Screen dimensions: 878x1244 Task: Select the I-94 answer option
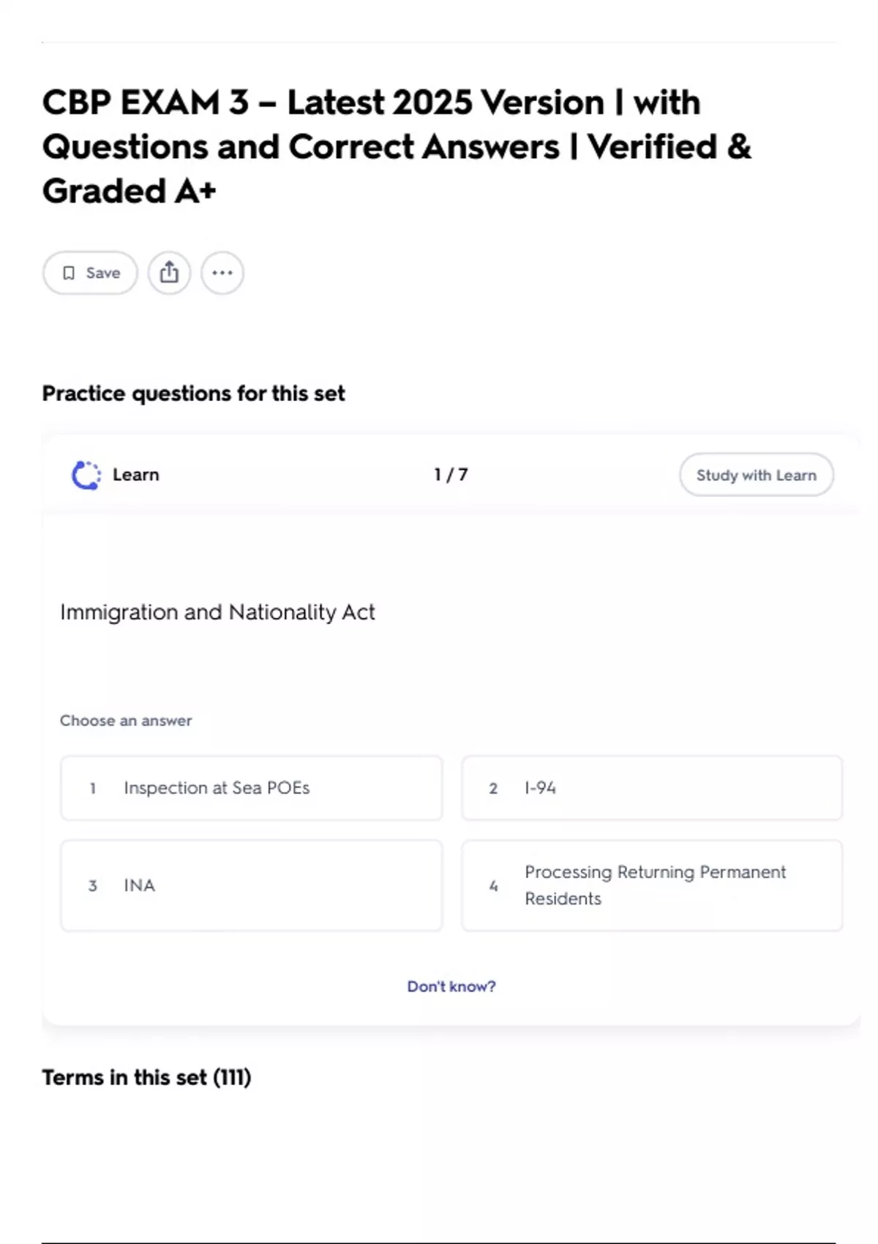coord(651,788)
